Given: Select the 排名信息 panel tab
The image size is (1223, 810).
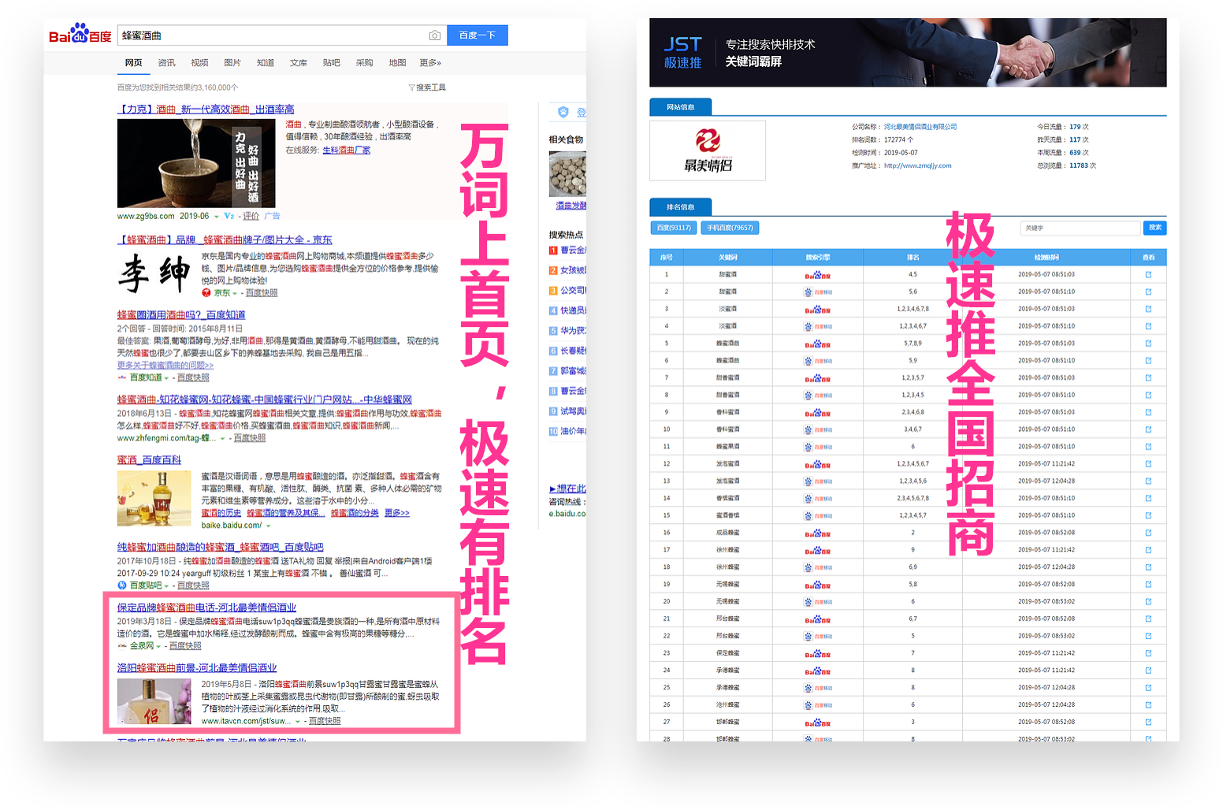Looking at the screenshot, I should (681, 207).
